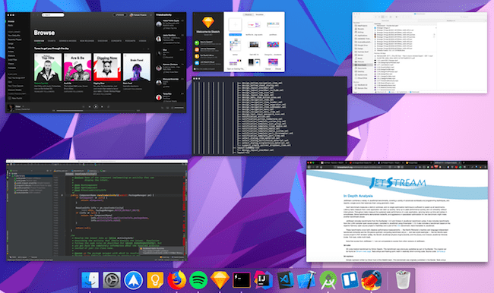Launch Spark mail app in Dock
Viewport: 494px width, 293px height.
click(x=133, y=280)
